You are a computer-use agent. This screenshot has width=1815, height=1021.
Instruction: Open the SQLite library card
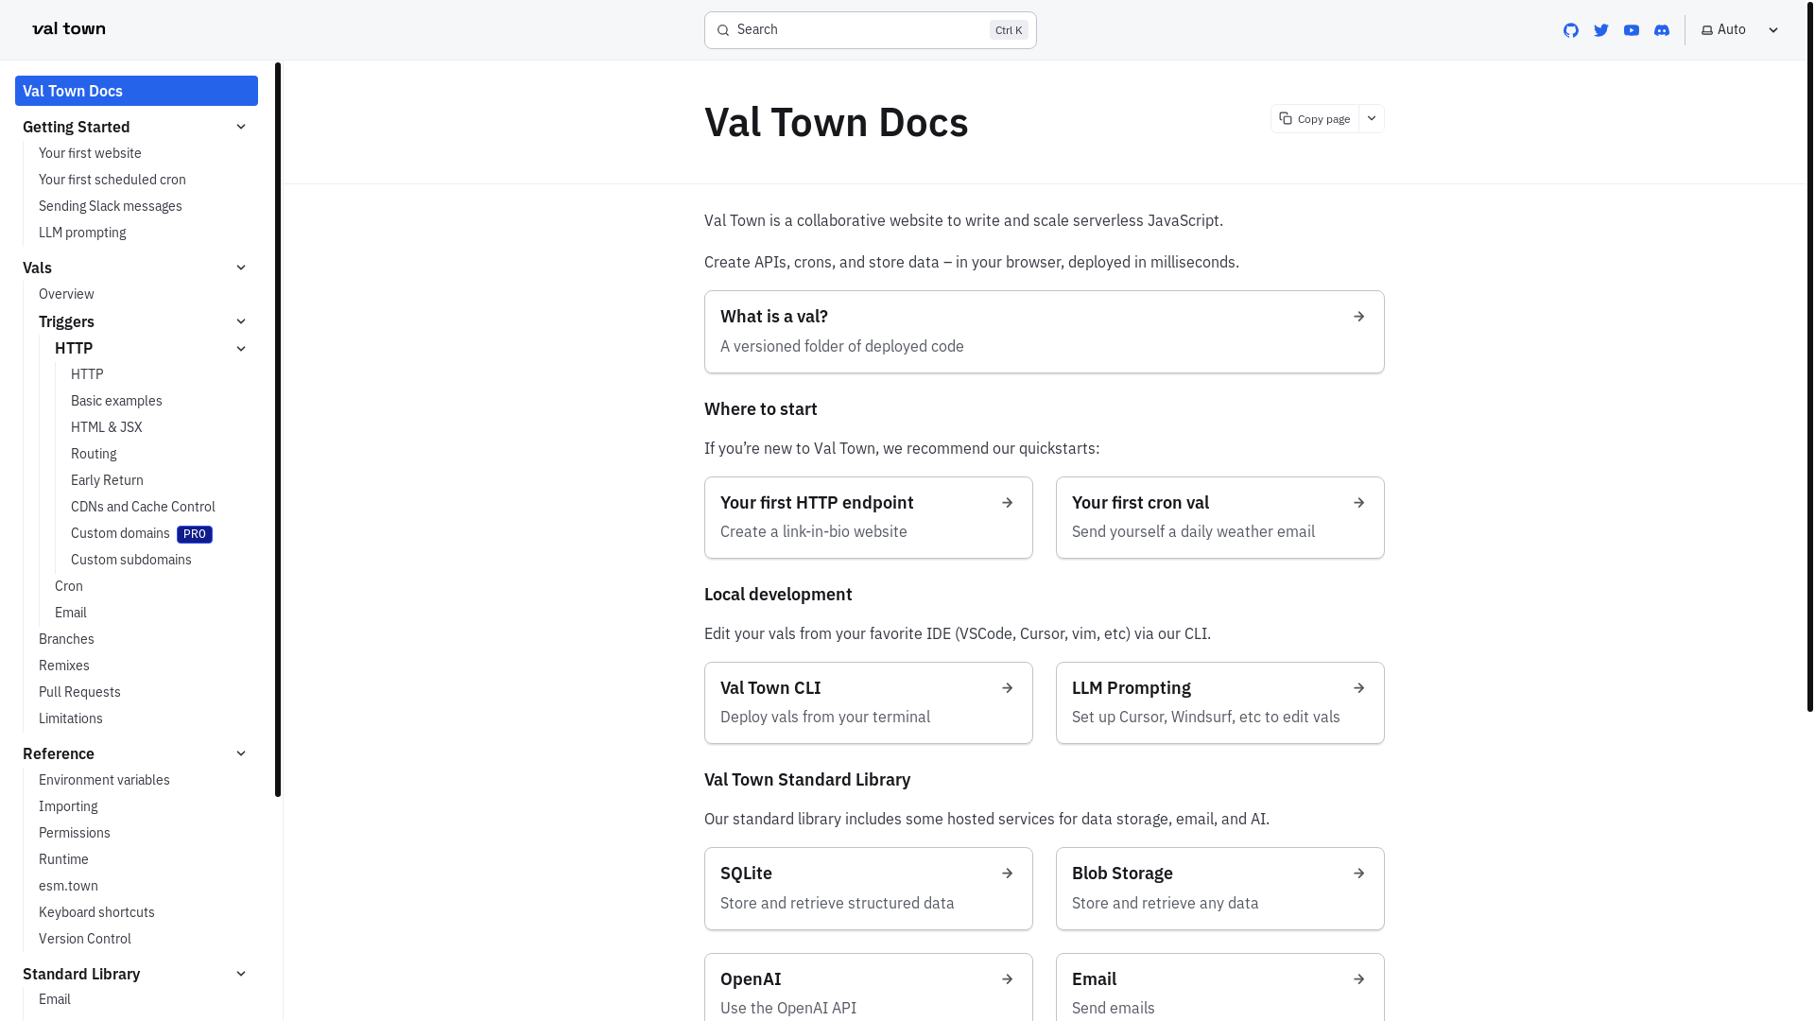coord(868,889)
